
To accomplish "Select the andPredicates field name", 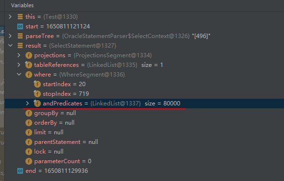I will 62,103.
